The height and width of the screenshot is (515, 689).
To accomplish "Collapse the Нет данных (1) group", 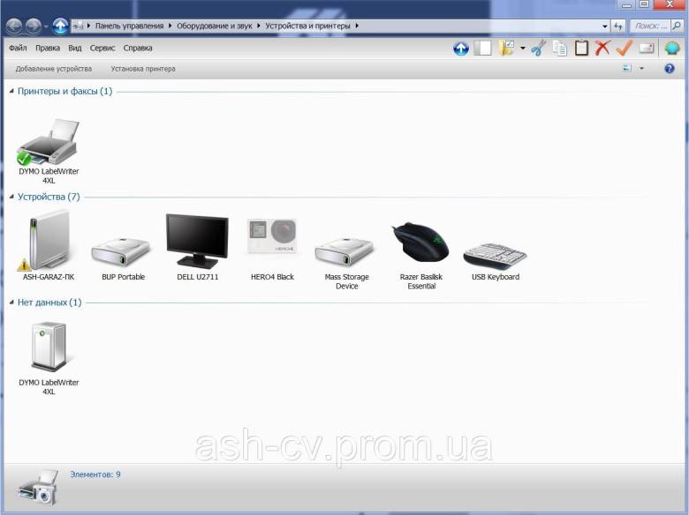I will (x=11, y=302).
